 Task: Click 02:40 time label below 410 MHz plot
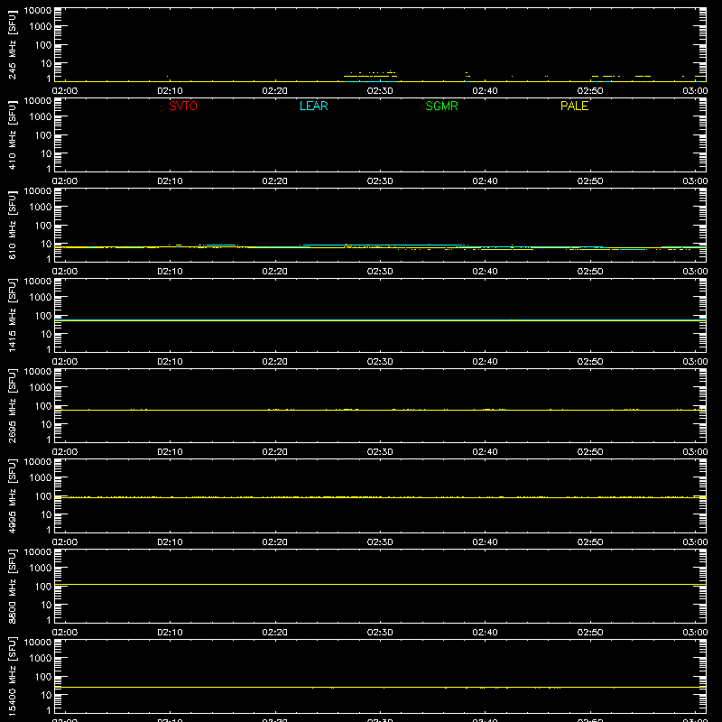point(485,181)
